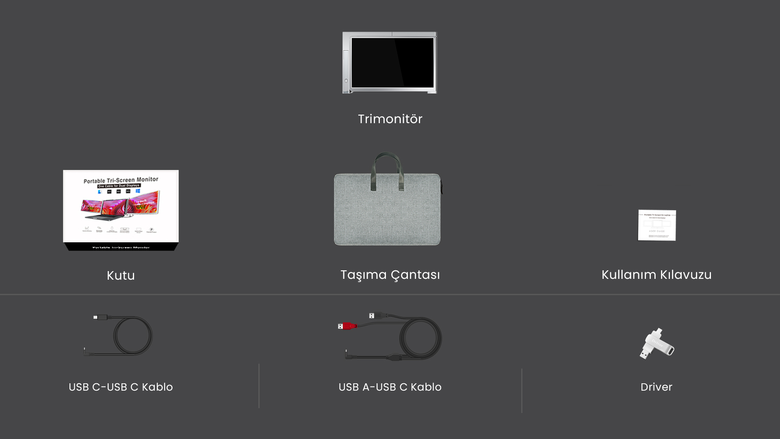
Task: Open the user guide booklet image
Action: 657,225
